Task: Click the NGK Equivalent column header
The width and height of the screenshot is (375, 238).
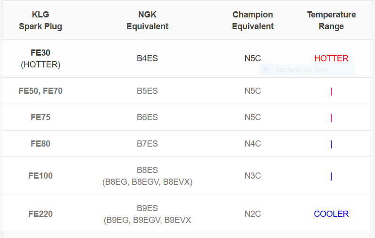Action: pos(147,20)
